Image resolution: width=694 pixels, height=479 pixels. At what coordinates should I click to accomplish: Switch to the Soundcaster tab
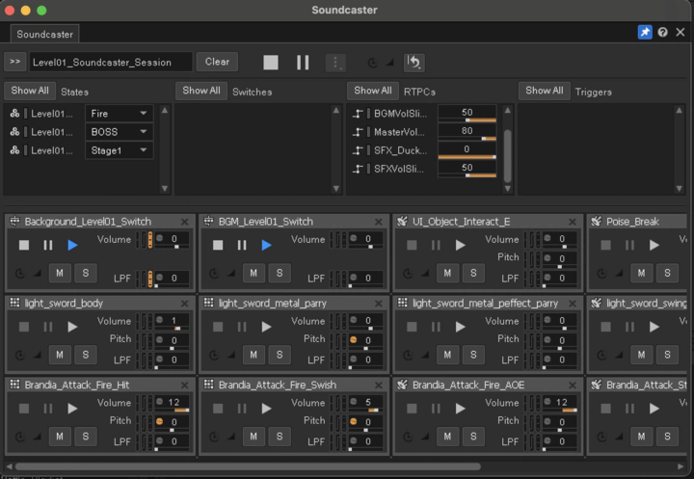(45, 34)
